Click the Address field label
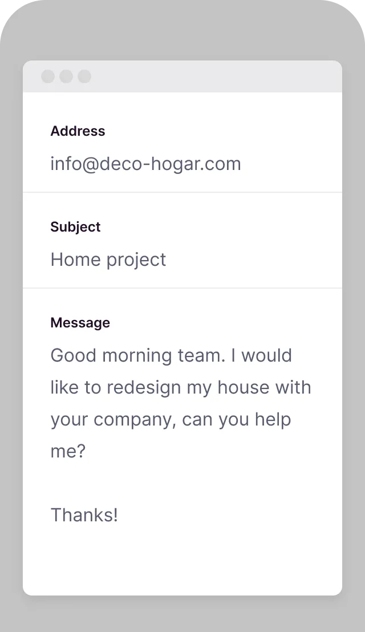This screenshot has width=365, height=632. (x=78, y=131)
